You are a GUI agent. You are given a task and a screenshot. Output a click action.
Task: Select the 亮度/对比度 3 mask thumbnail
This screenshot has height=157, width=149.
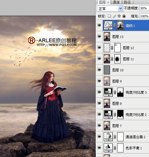[x=120, y=92]
